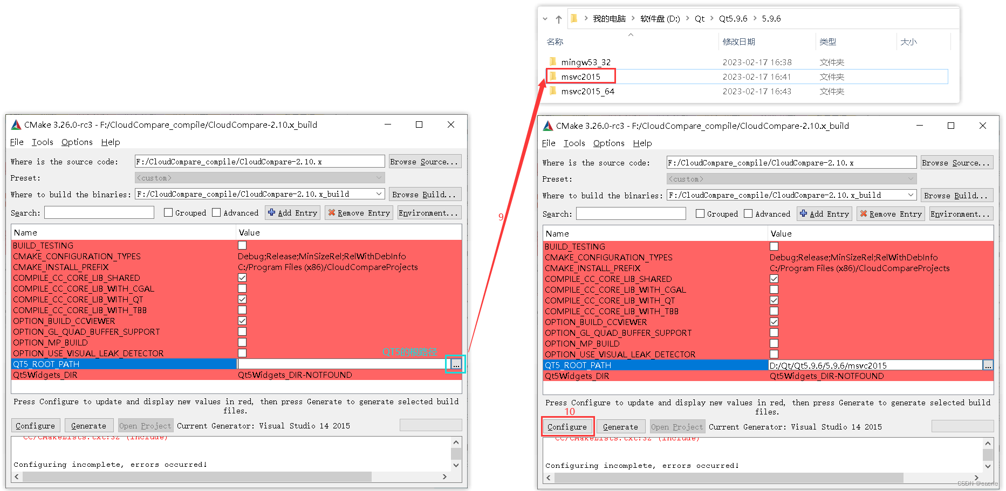The image size is (1006, 491).
Task: Toggle COMPILE_CC_CORE_LIB_WITH_CGAL in left window
Action: click(242, 288)
